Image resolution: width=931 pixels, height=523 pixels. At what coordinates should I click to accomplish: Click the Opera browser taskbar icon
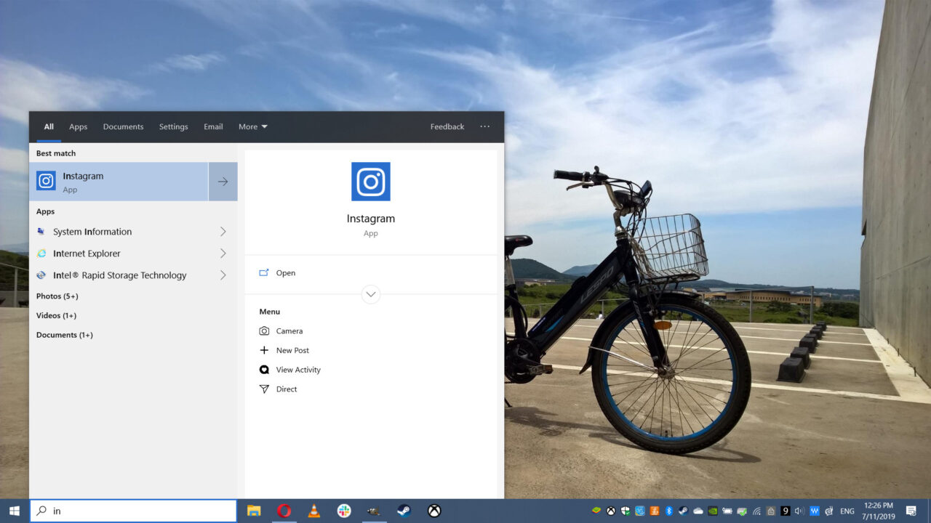(x=284, y=510)
